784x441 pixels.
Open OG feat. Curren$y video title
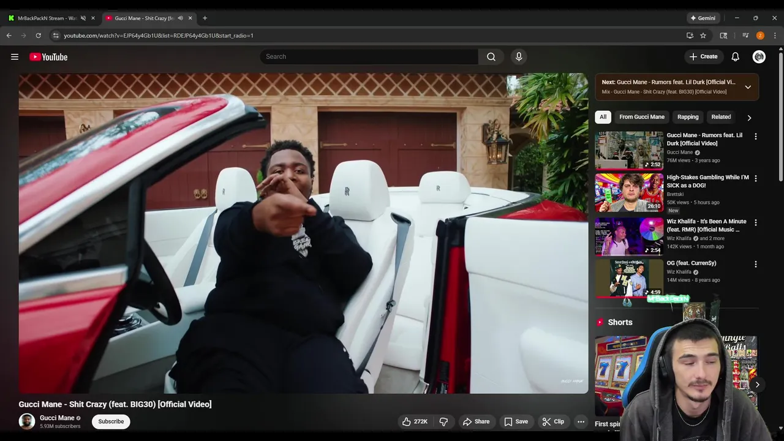tap(691, 263)
